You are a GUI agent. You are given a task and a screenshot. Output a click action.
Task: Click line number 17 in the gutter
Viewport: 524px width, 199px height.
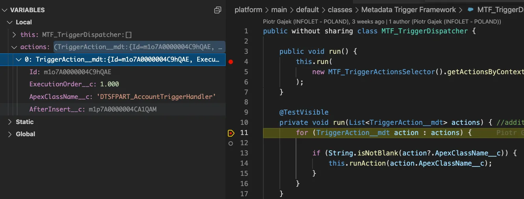click(x=244, y=194)
